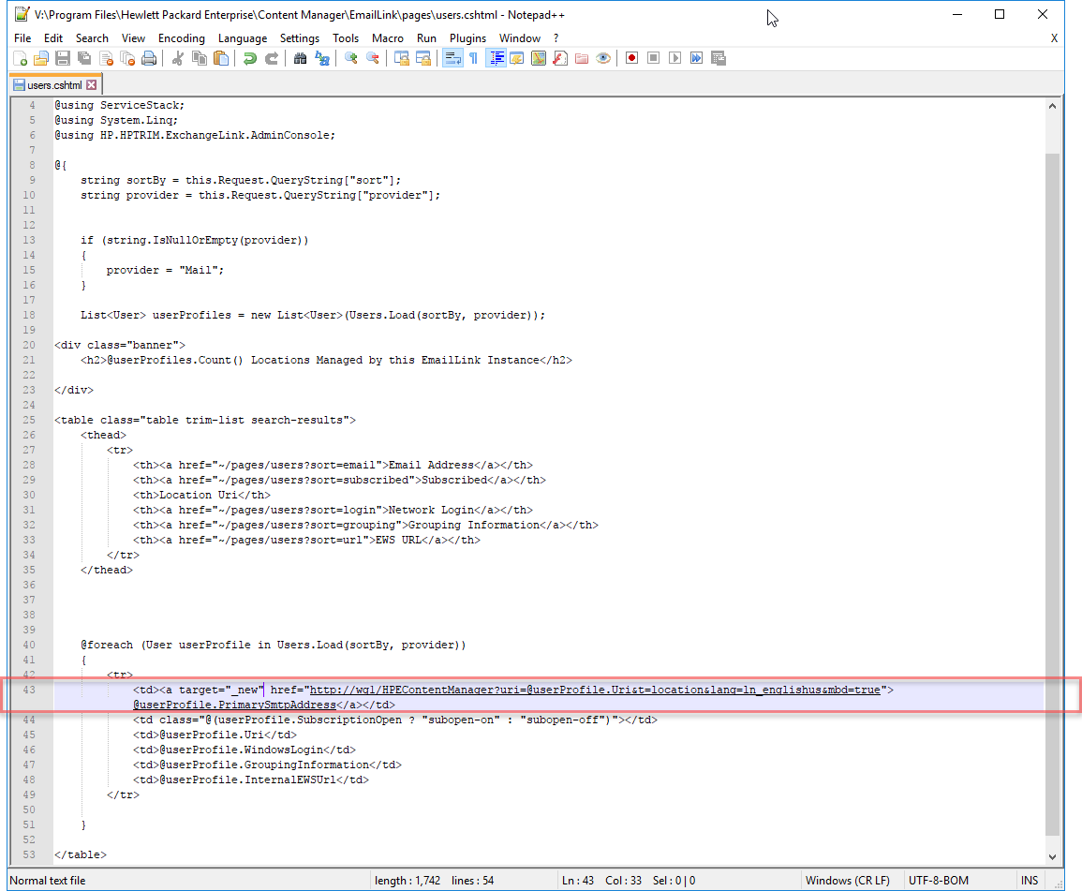Open the Function List toolbar icon
Viewport: 1082px width, 891px height.
coord(559,59)
